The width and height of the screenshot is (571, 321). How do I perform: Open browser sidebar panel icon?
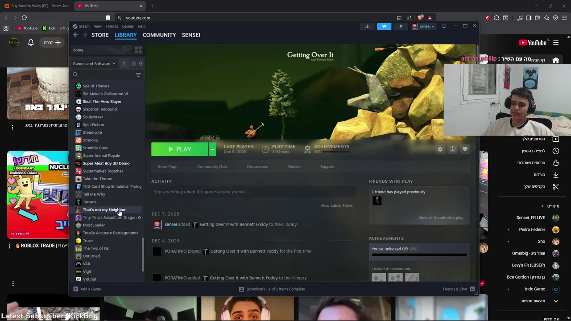529,18
